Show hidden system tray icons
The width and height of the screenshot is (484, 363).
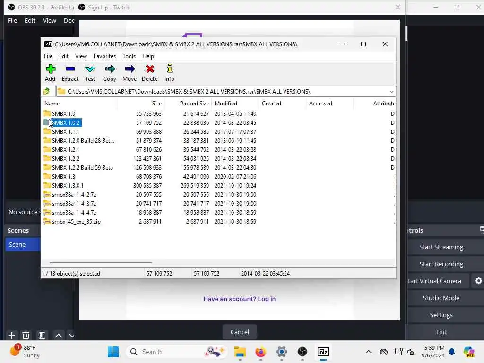369,352
